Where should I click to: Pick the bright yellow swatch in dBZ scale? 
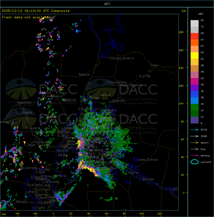click(194, 56)
